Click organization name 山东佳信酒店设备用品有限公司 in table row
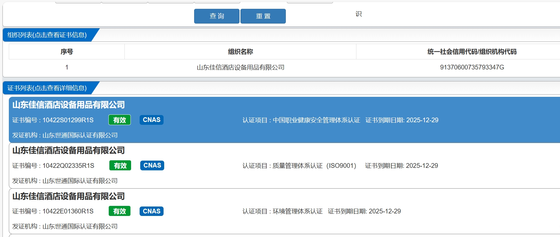The width and height of the screenshot is (560, 237). click(x=240, y=67)
